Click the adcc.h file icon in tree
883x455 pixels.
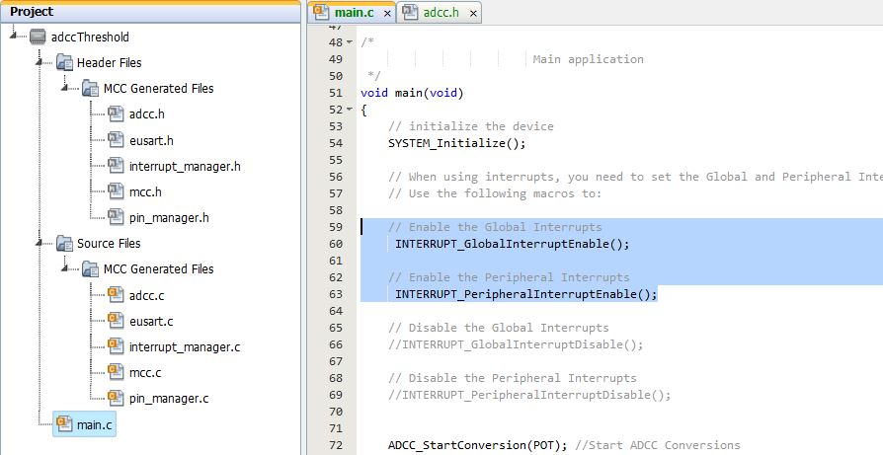click(116, 114)
